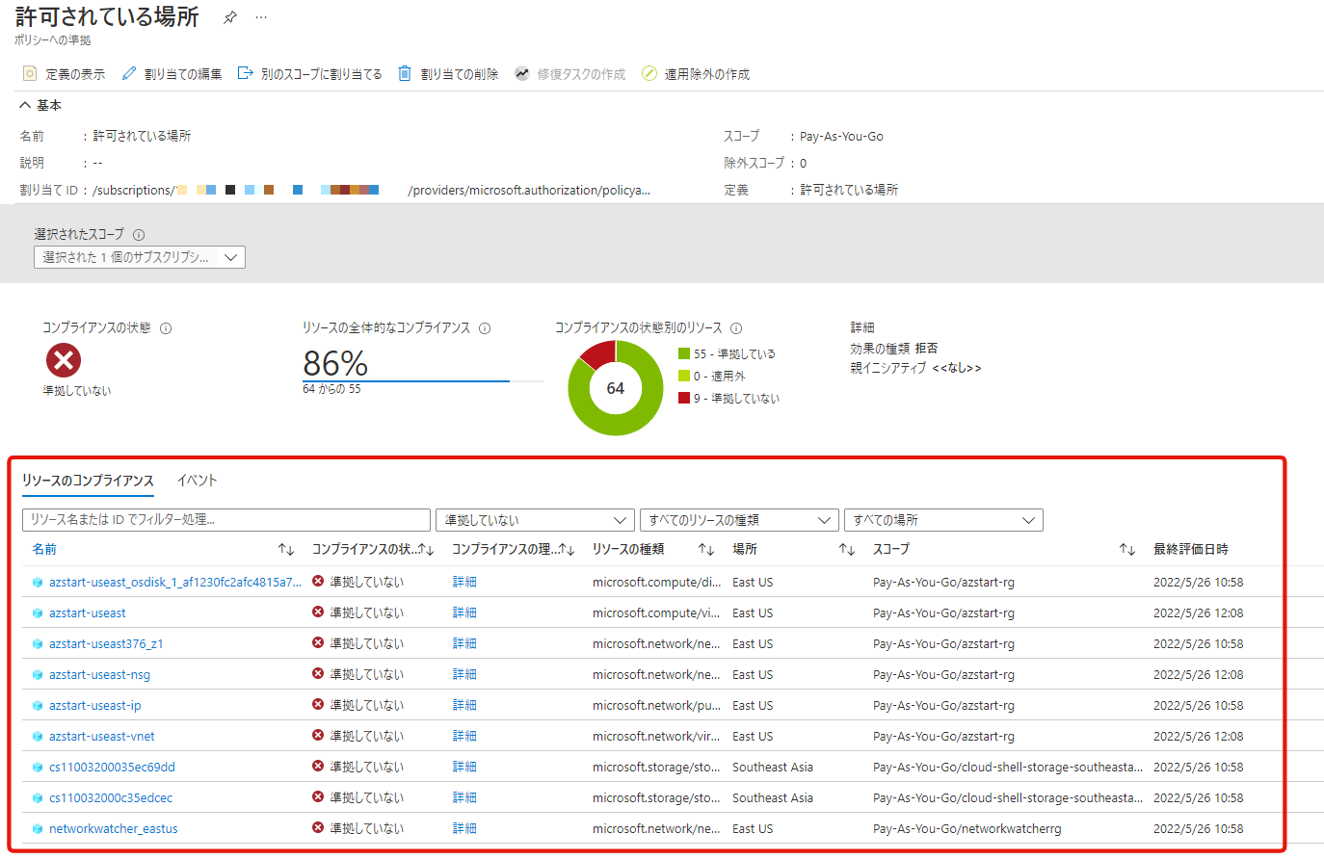The image size is (1324, 860).
Task: Switch to リソースのコンプライアンス tab
Action: [88, 481]
